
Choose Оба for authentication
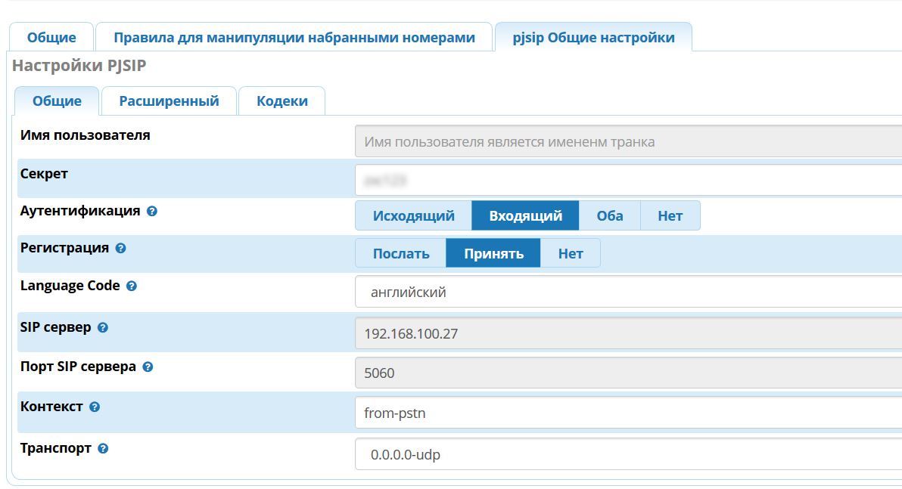point(609,215)
